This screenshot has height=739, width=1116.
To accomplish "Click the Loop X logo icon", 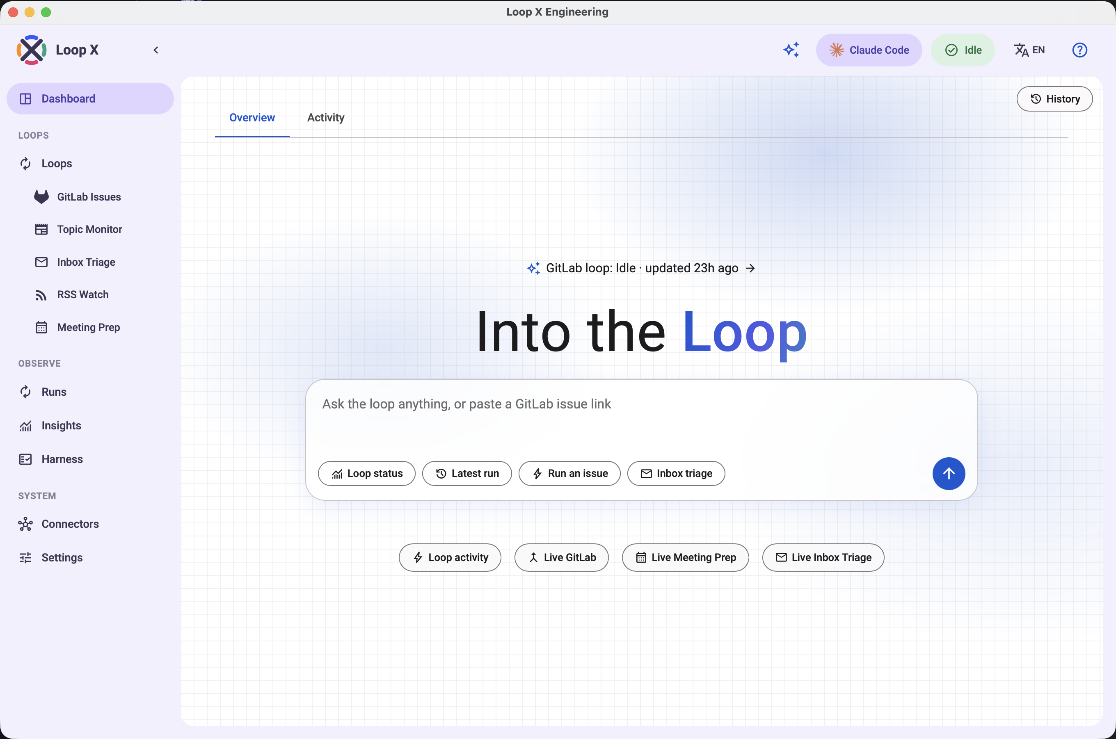I will pos(32,50).
